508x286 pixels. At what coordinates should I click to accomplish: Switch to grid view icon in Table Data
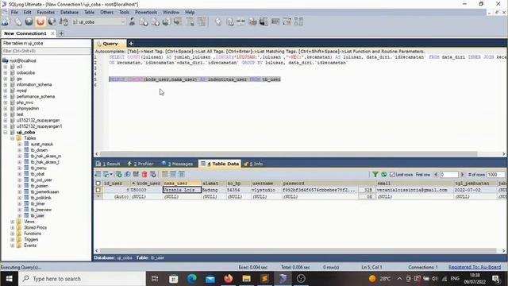coord(165,175)
